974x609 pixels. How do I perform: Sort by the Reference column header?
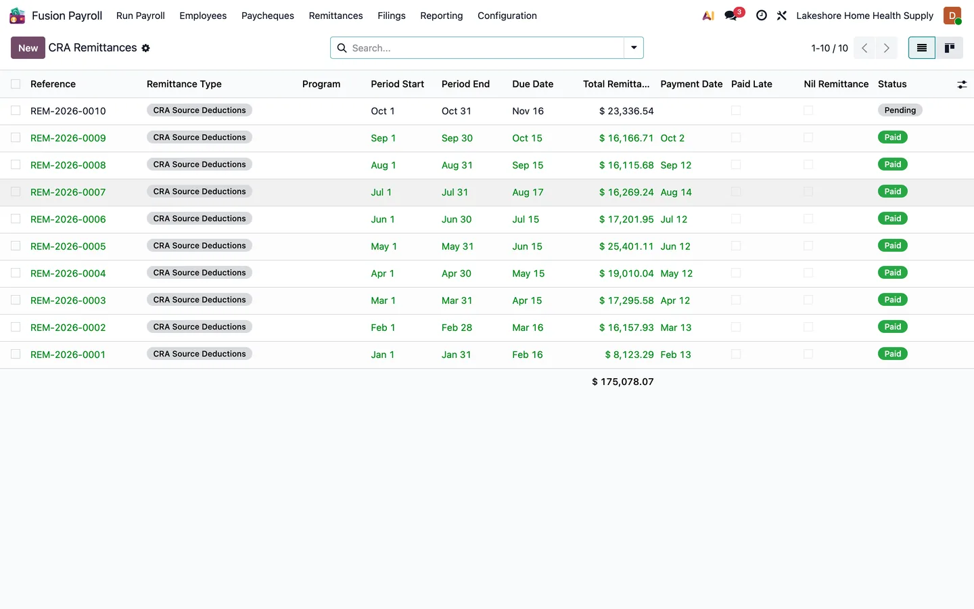pyautogui.click(x=53, y=84)
